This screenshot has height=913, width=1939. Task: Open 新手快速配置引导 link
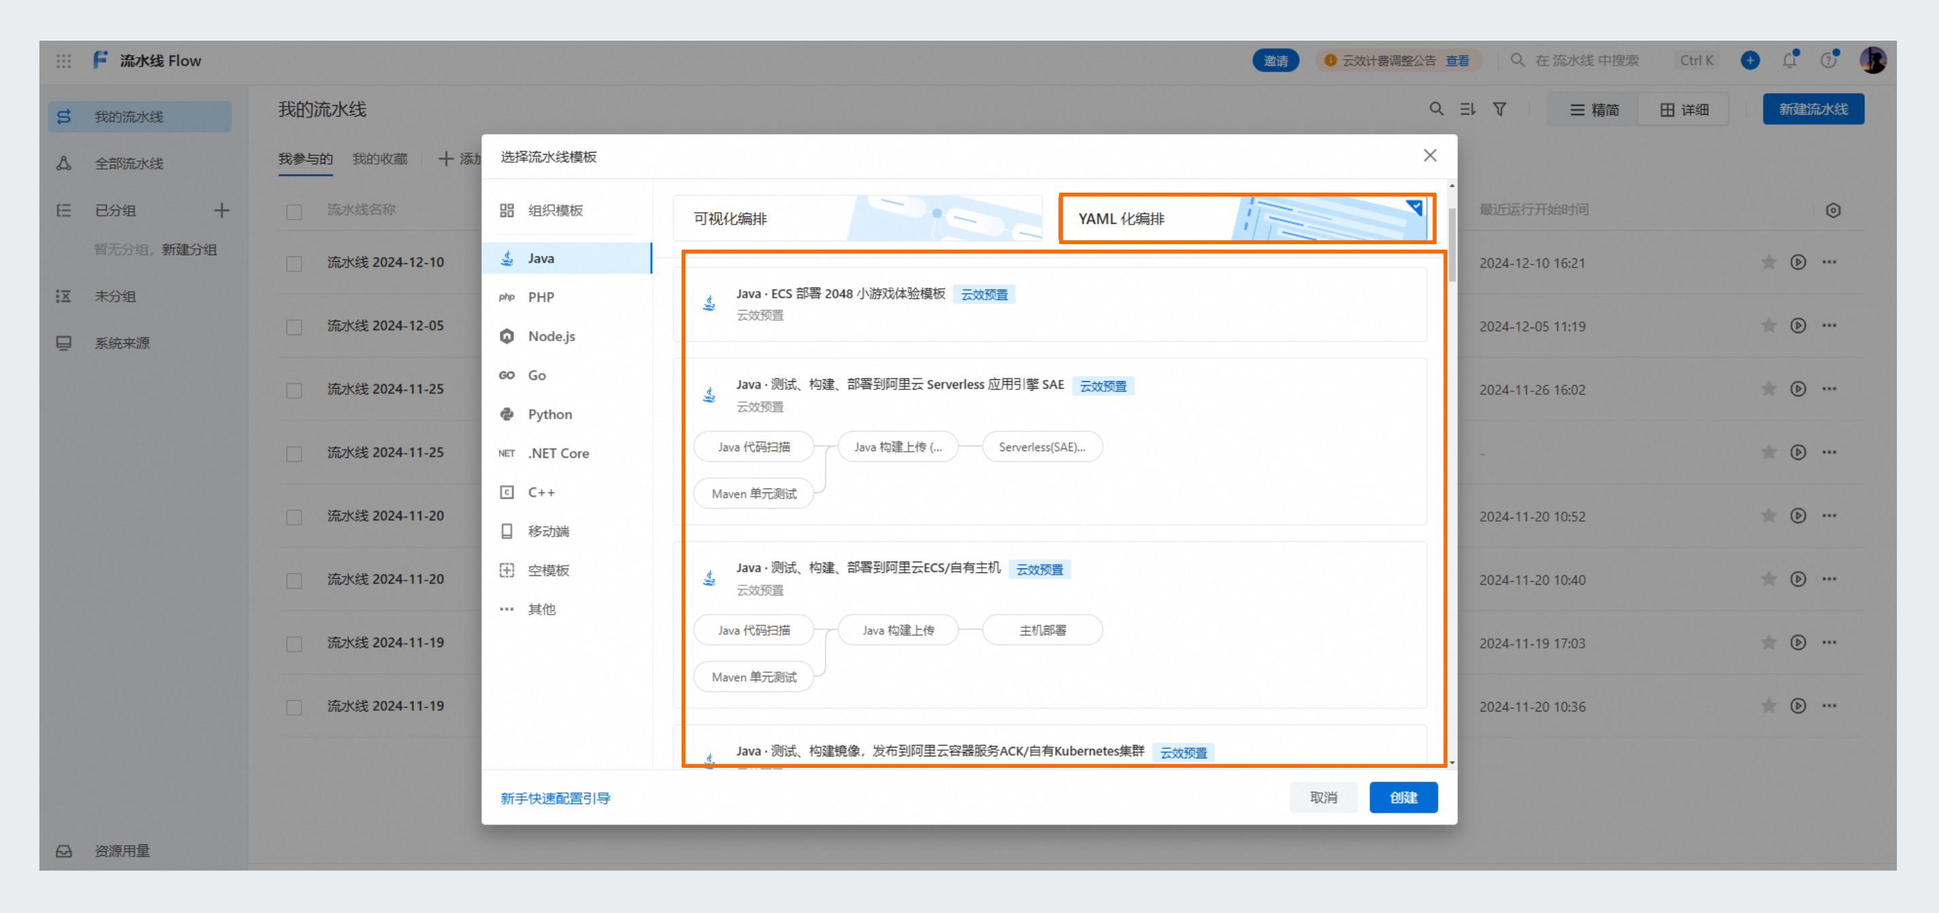pyautogui.click(x=555, y=798)
